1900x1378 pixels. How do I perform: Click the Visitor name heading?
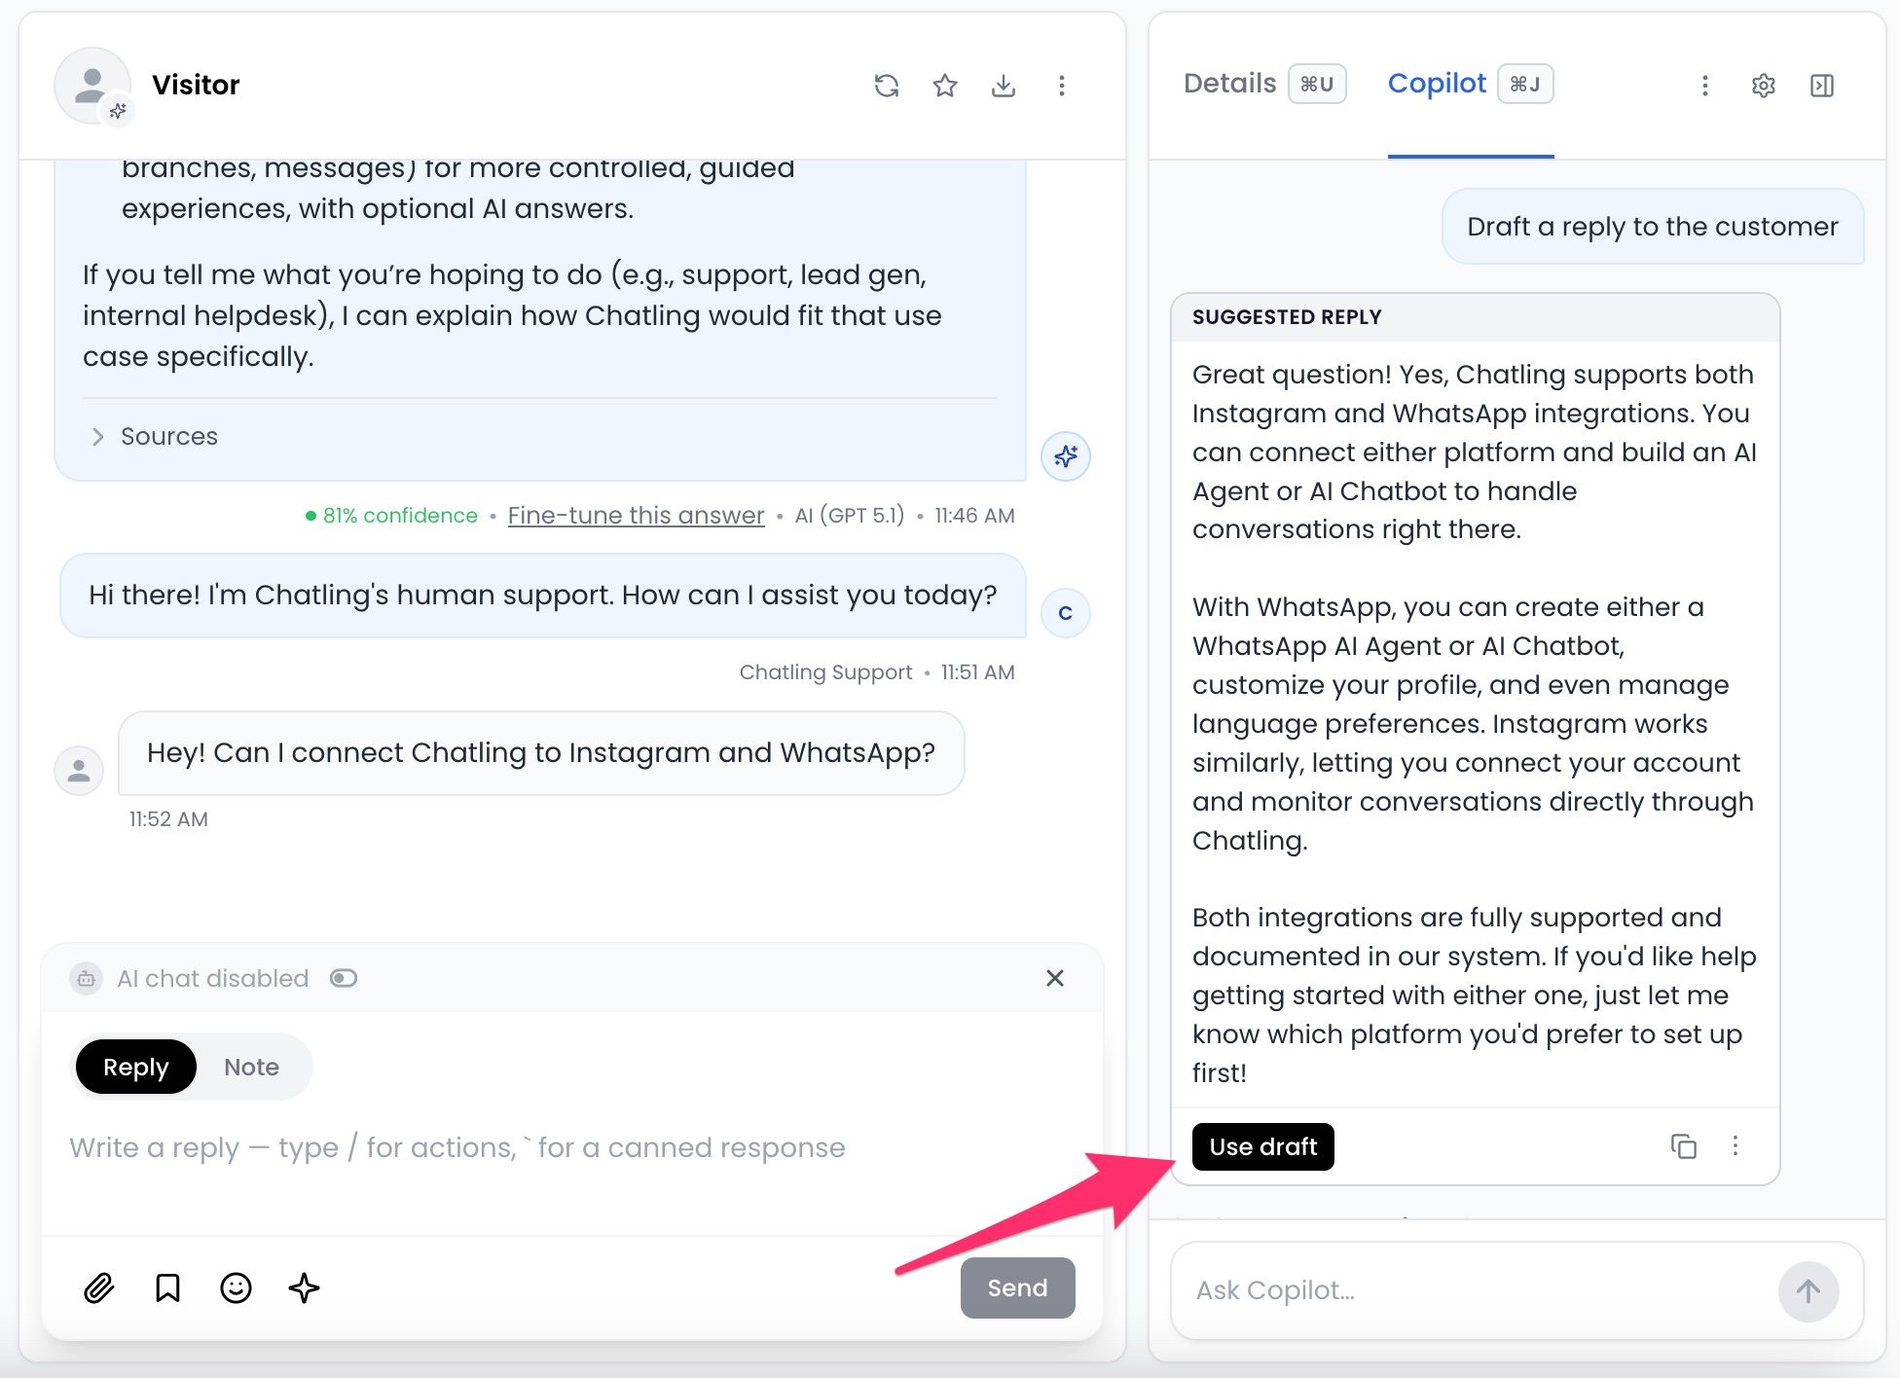(196, 85)
